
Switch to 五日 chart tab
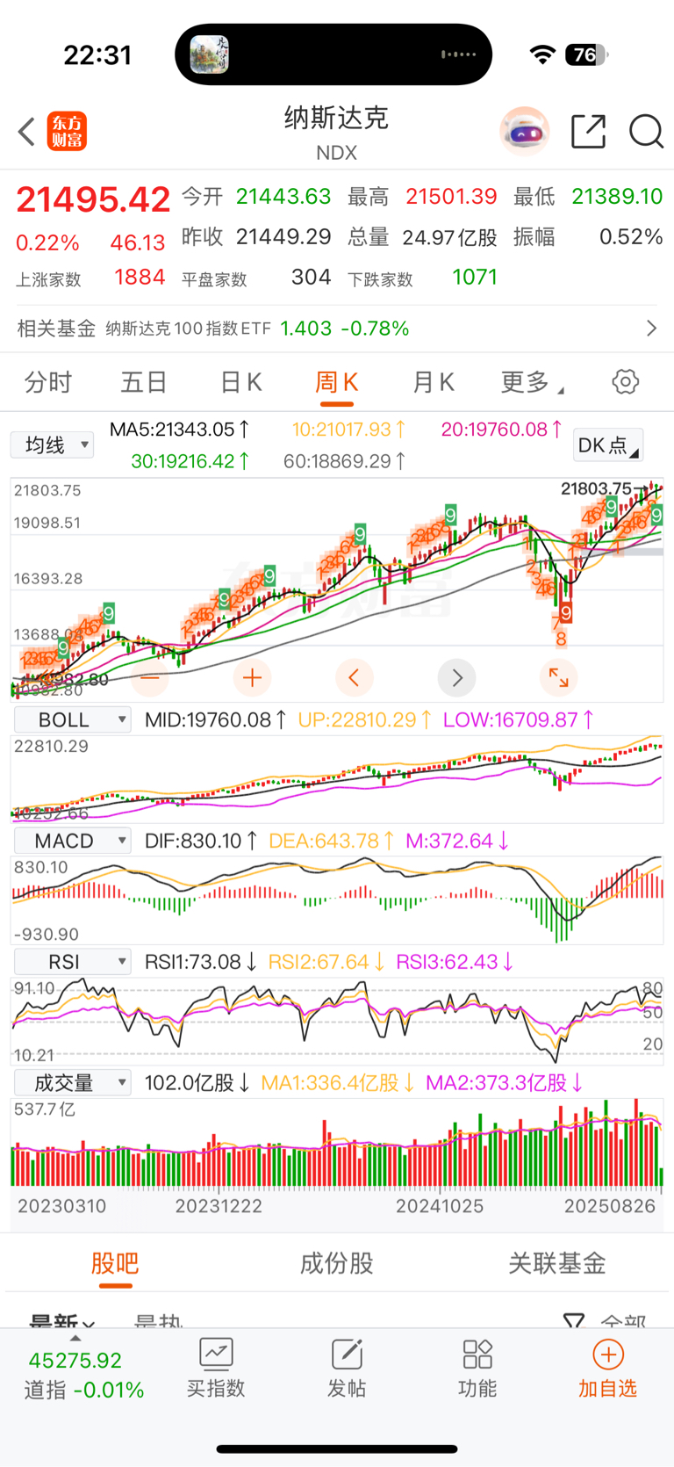coord(144,382)
